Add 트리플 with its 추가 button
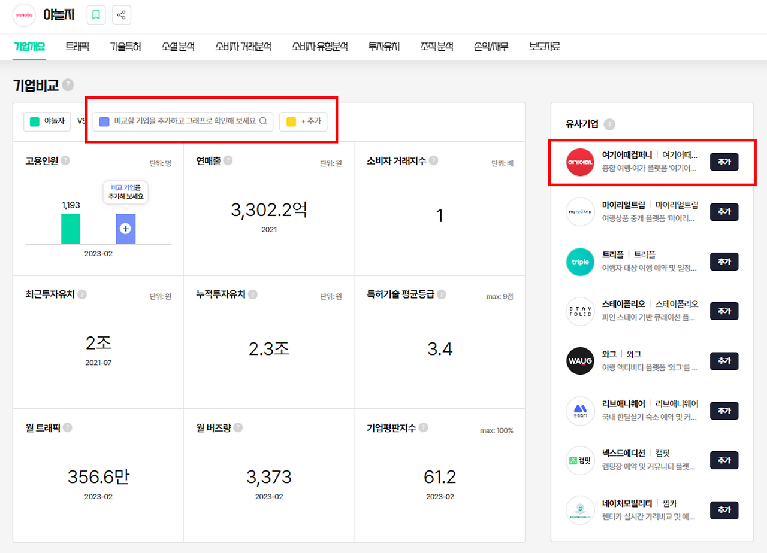 click(724, 262)
